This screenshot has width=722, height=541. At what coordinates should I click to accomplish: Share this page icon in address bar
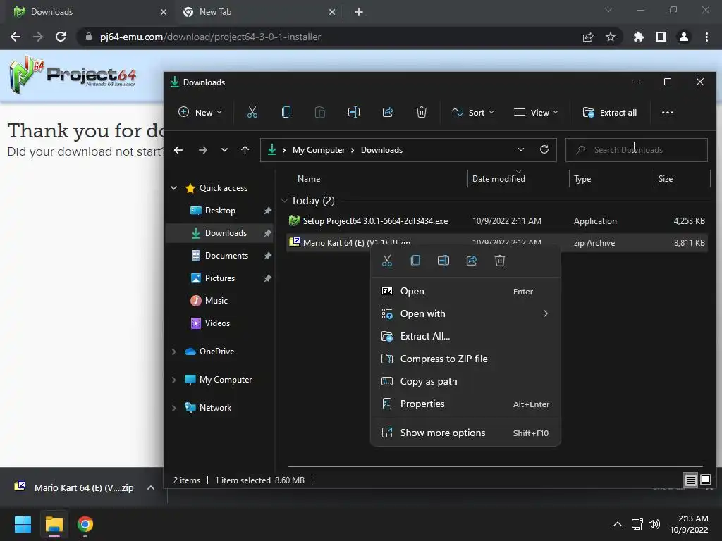tap(588, 37)
